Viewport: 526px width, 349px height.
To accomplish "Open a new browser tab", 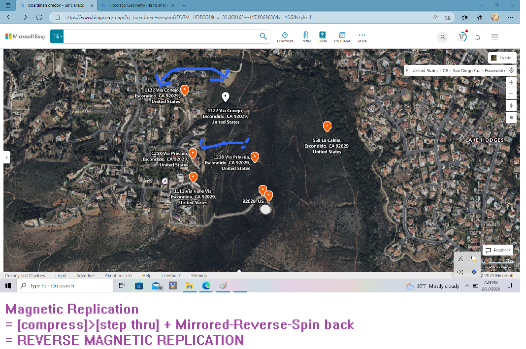I will (x=184, y=5).
